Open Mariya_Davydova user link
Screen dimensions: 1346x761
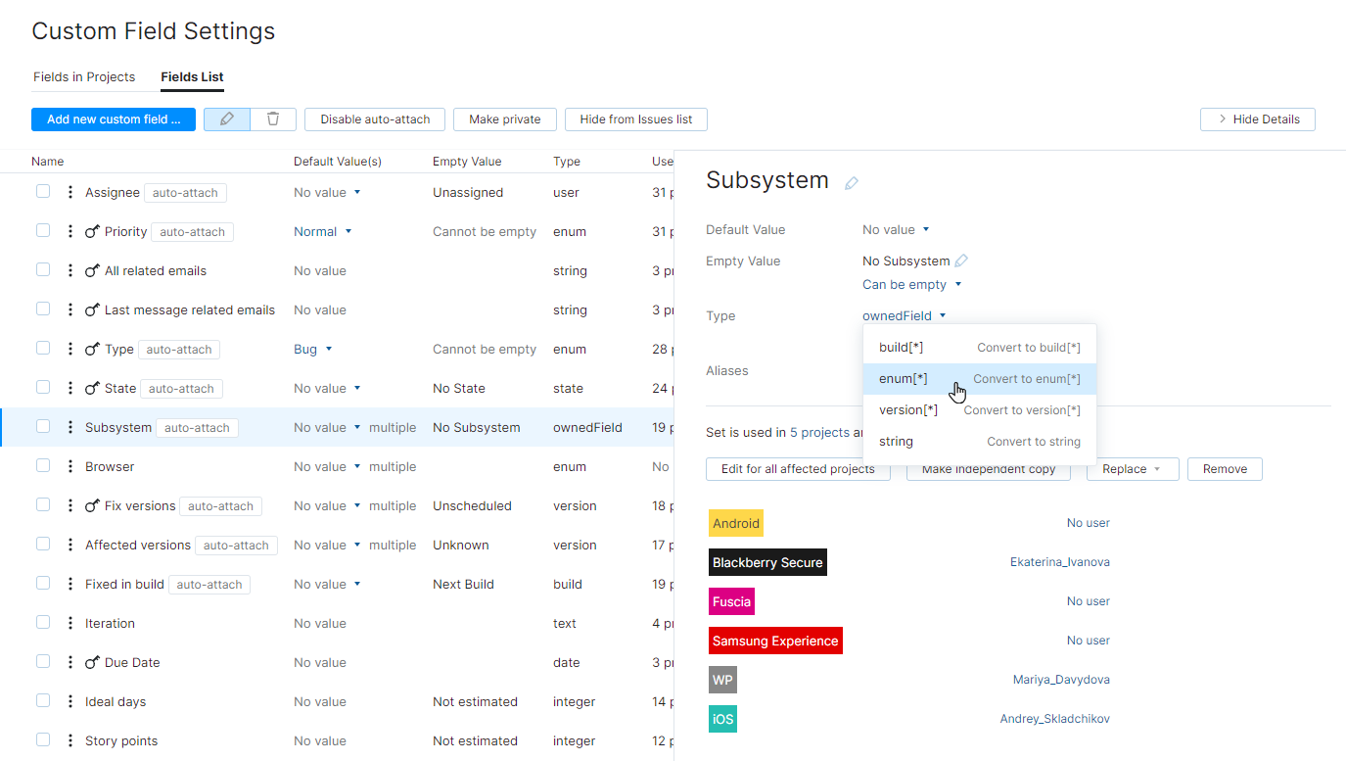tap(1061, 680)
